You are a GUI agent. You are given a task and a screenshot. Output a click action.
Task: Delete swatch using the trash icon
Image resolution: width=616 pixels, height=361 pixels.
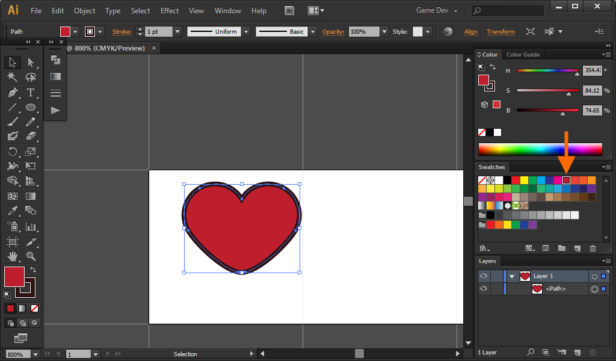[x=593, y=248]
